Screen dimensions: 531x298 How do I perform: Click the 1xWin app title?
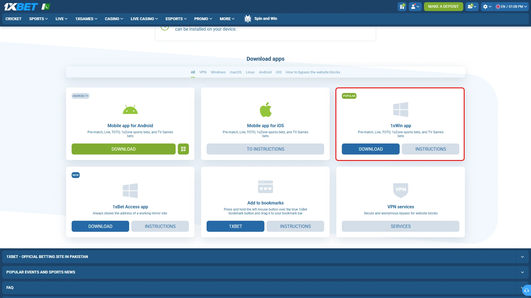[x=401, y=126]
